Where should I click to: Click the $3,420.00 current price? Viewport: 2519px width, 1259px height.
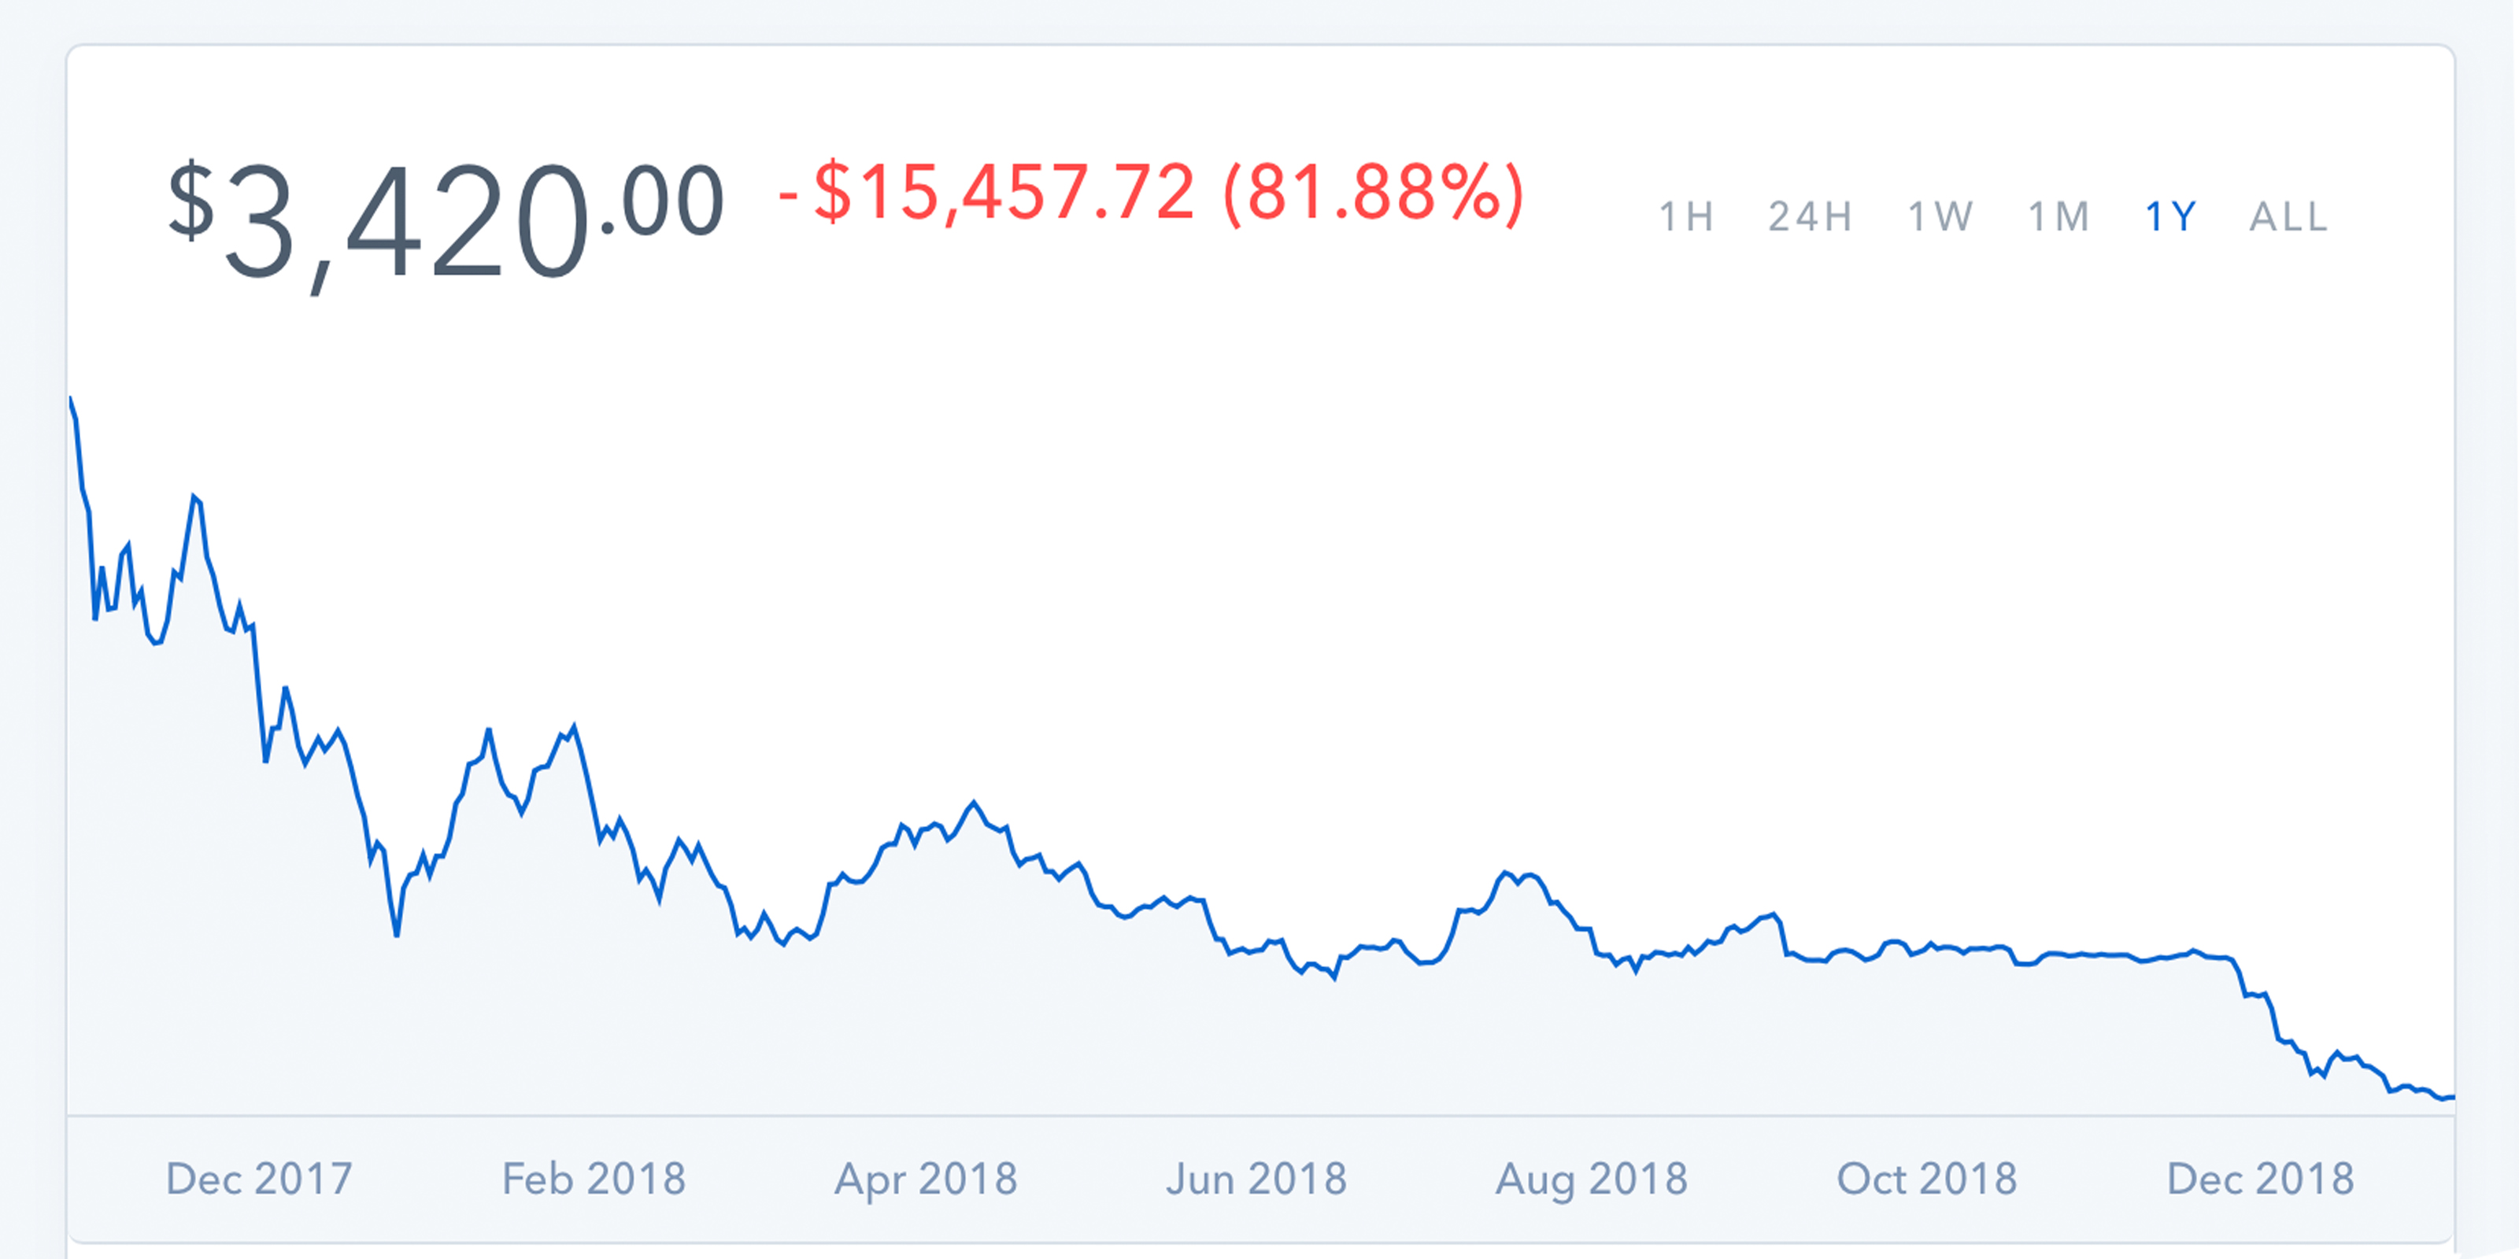pyautogui.click(x=446, y=220)
